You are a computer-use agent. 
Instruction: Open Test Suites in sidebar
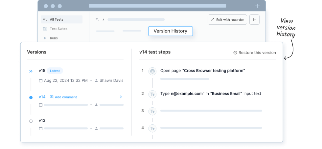[58, 29]
